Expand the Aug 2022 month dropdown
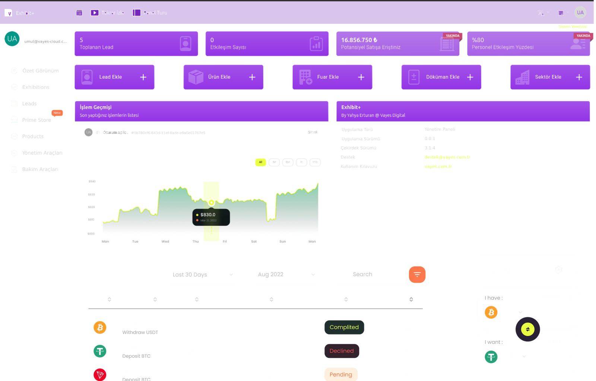Viewport: 596px width, 381px height. [x=286, y=275]
